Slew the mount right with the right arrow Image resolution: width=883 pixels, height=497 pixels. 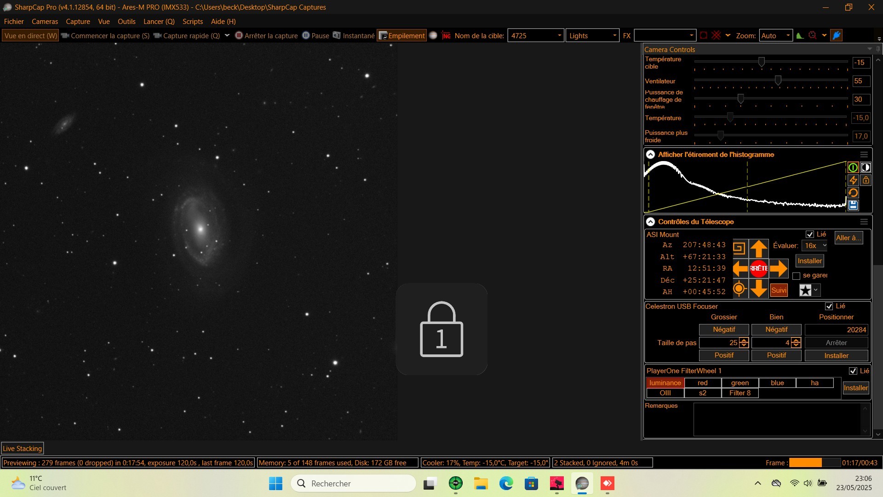pos(779,268)
